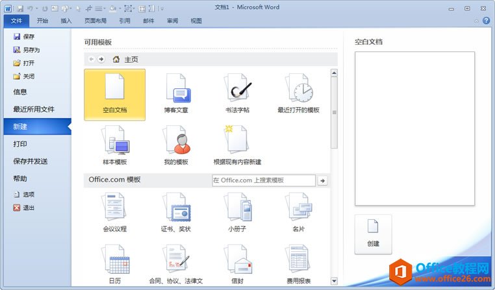Open 样本模板 templates
This screenshot has height=290, width=495.
tap(114, 146)
